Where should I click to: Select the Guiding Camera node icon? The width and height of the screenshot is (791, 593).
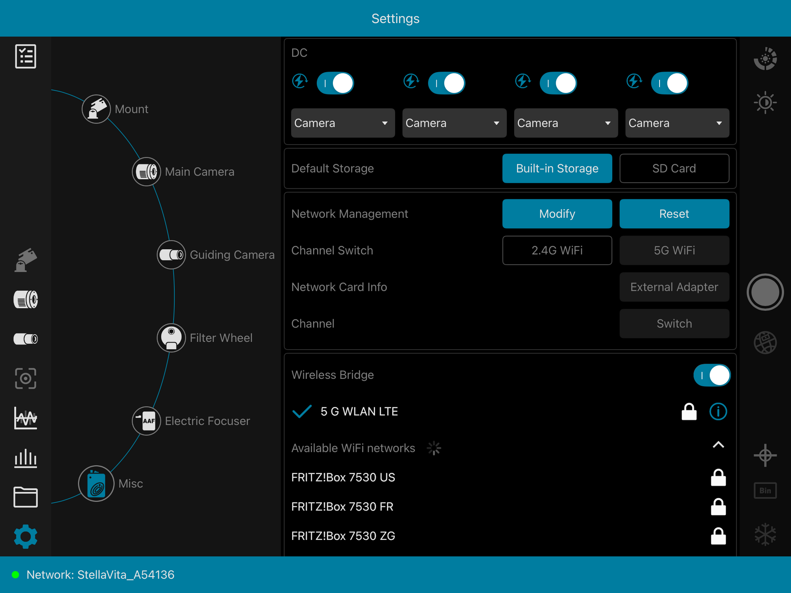point(171,255)
